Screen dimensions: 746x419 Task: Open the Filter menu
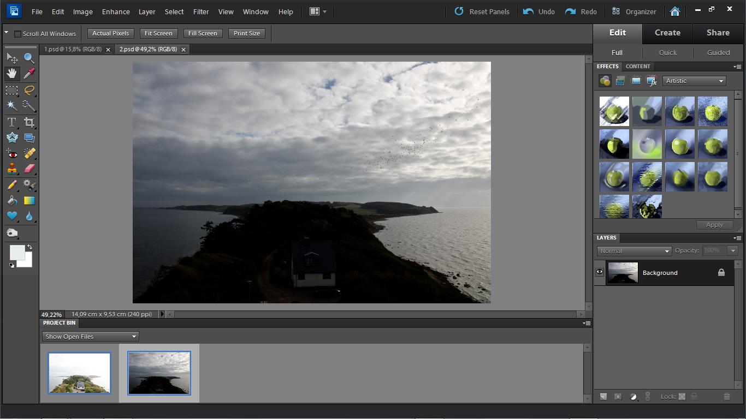tap(201, 11)
